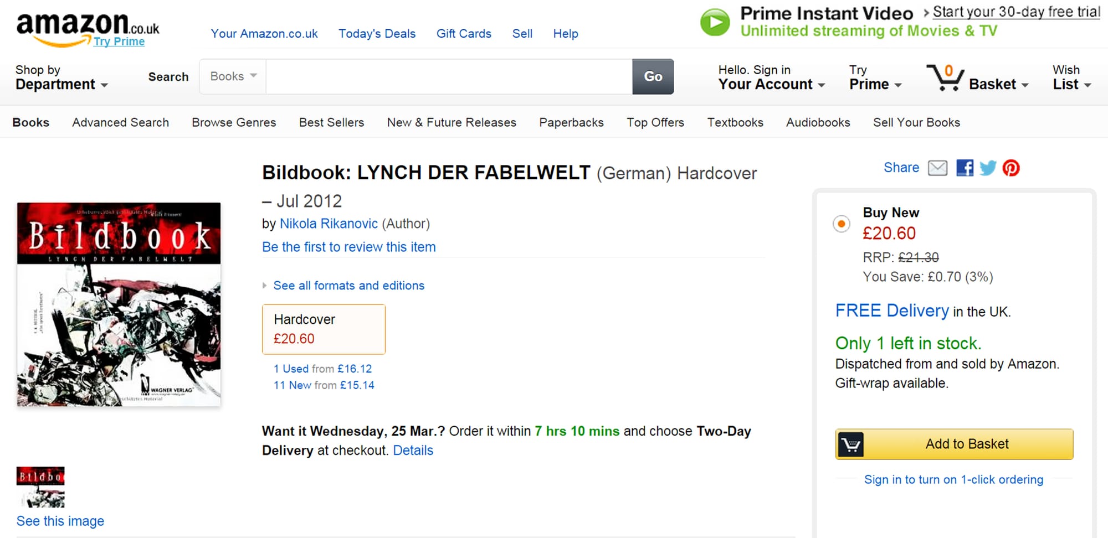Select the Buy New radio button
This screenshot has height=538, width=1108.
[842, 224]
